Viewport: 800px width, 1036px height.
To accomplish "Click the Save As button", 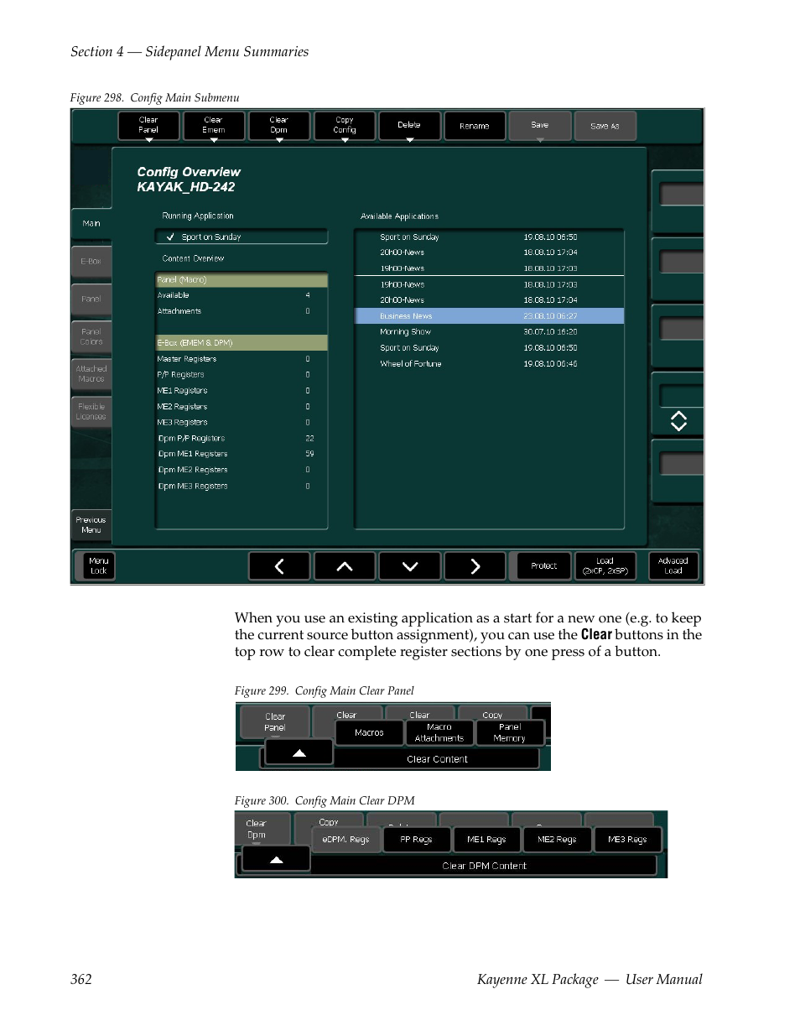I will pyautogui.click(x=605, y=126).
